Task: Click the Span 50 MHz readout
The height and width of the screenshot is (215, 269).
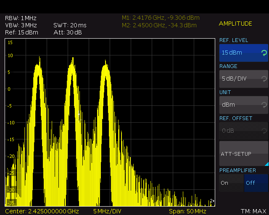Action: (187, 210)
